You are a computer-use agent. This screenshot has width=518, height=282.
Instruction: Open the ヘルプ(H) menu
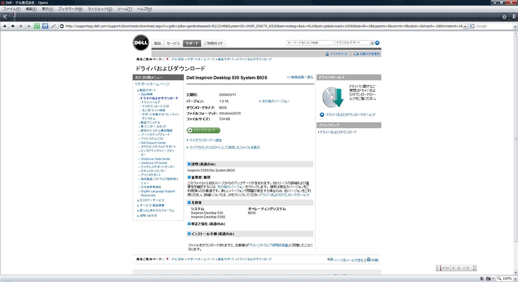(x=144, y=9)
